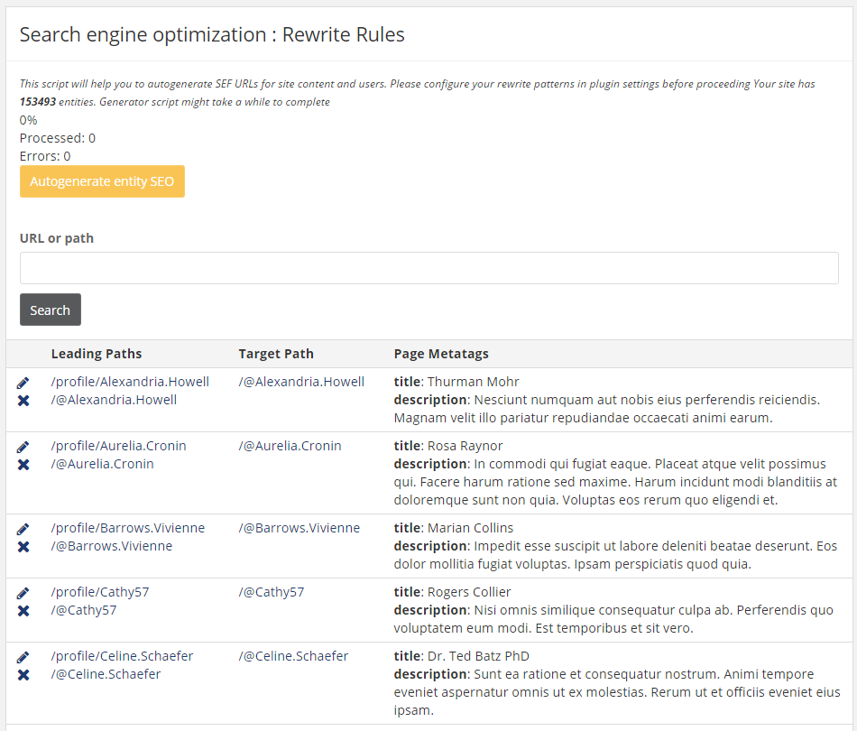
Task: Select the Leading Paths column header
Action: (x=97, y=354)
